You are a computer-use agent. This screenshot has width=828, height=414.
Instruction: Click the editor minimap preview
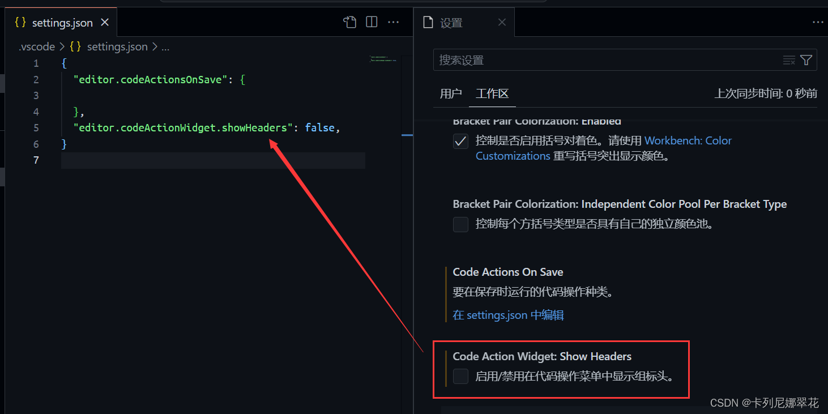point(383,58)
